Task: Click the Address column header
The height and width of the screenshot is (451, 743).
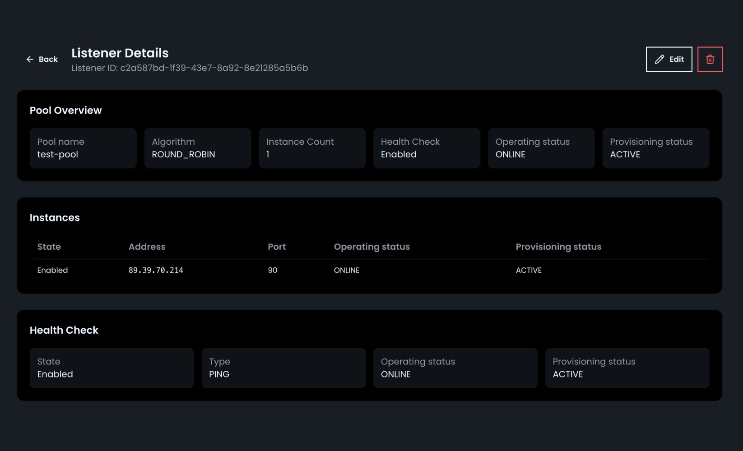Action: point(147,247)
